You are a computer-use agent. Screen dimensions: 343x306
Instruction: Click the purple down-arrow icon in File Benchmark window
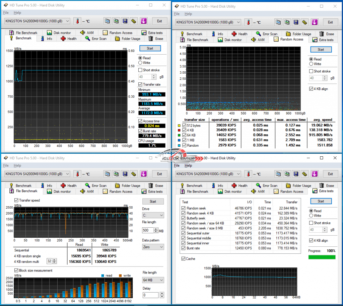click(143, 174)
